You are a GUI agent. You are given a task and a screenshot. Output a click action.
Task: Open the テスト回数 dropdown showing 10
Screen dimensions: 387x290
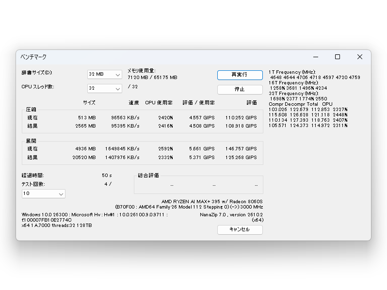(44, 194)
